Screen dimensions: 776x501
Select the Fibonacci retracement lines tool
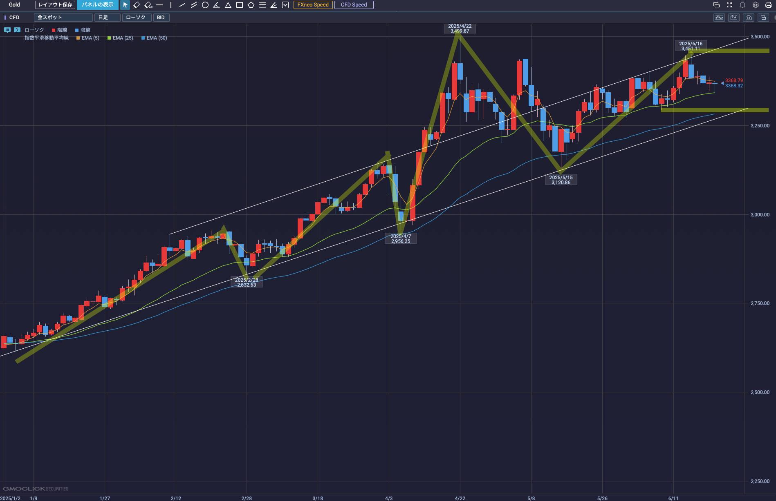pyautogui.click(x=262, y=5)
